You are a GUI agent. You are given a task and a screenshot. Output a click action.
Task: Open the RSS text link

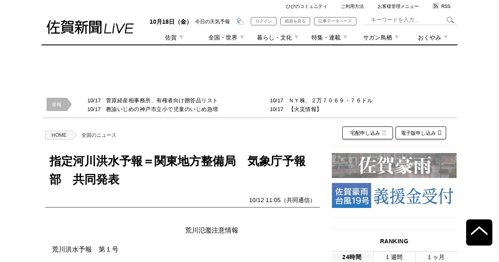[x=446, y=6]
